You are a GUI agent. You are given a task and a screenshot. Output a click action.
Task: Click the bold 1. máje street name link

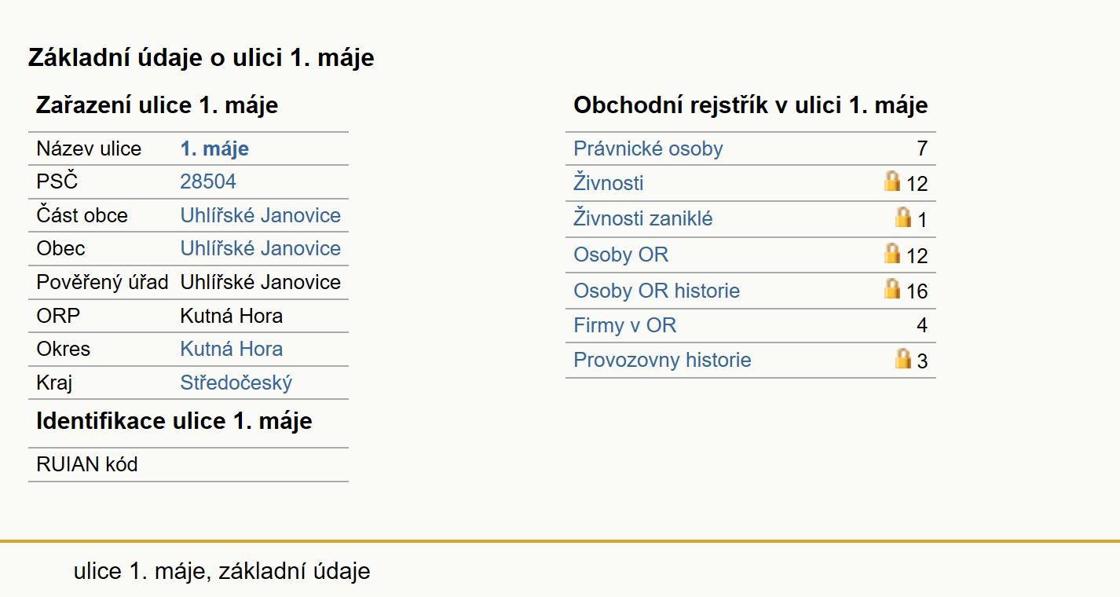tap(214, 148)
